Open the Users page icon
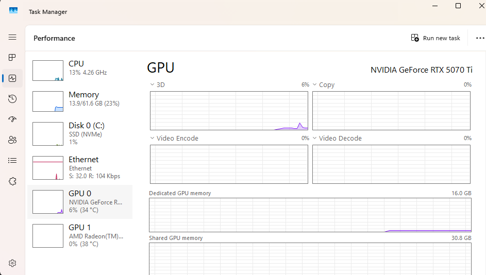486x275 pixels. (x=12, y=140)
